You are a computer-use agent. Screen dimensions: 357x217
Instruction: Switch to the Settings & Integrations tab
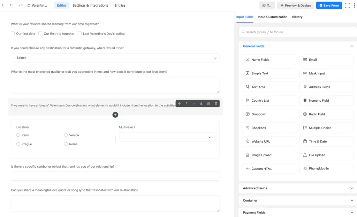click(x=91, y=5)
